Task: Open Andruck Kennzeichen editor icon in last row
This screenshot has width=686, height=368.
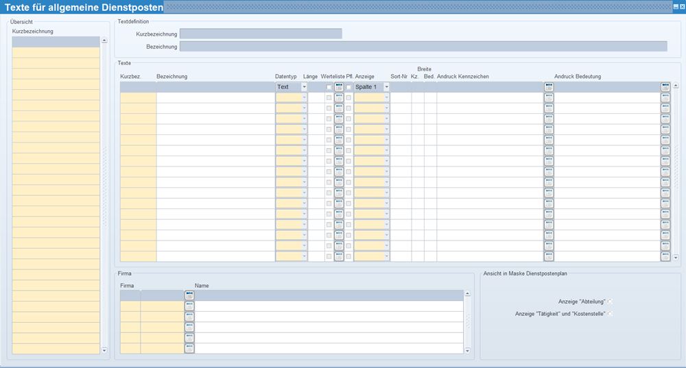Action: coord(549,256)
